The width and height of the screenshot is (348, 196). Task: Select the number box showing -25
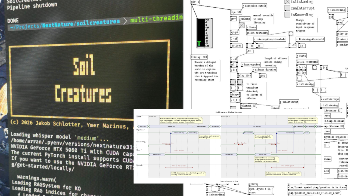[259, 45]
